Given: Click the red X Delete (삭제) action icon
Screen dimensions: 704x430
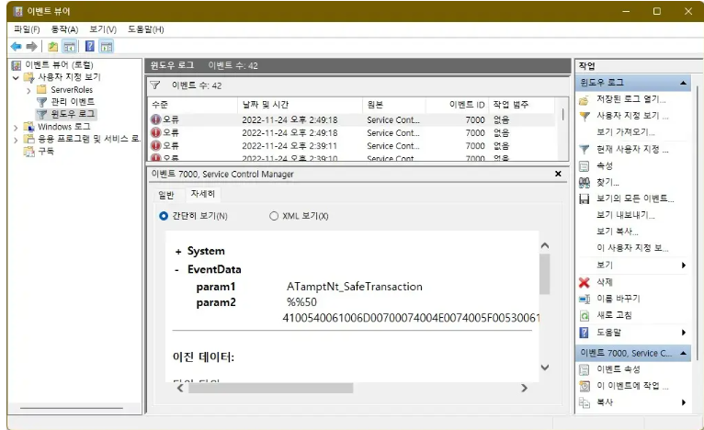Looking at the screenshot, I should 584,282.
